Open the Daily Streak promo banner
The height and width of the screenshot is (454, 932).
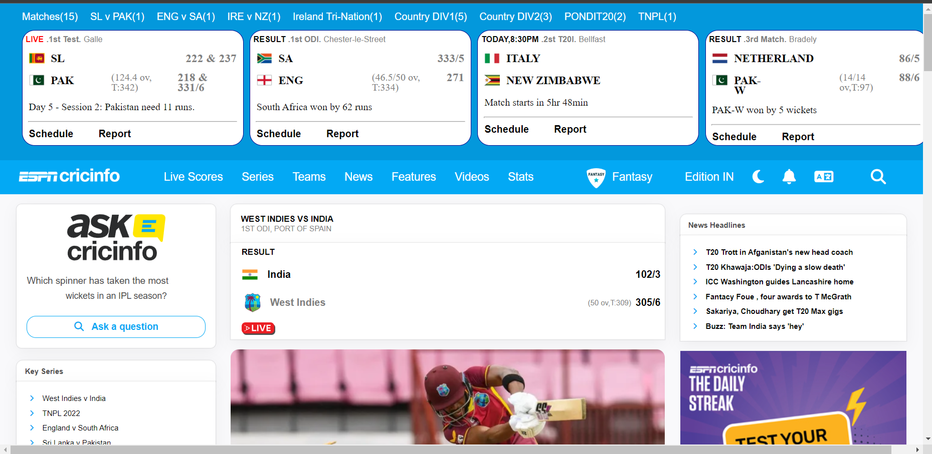click(x=793, y=397)
